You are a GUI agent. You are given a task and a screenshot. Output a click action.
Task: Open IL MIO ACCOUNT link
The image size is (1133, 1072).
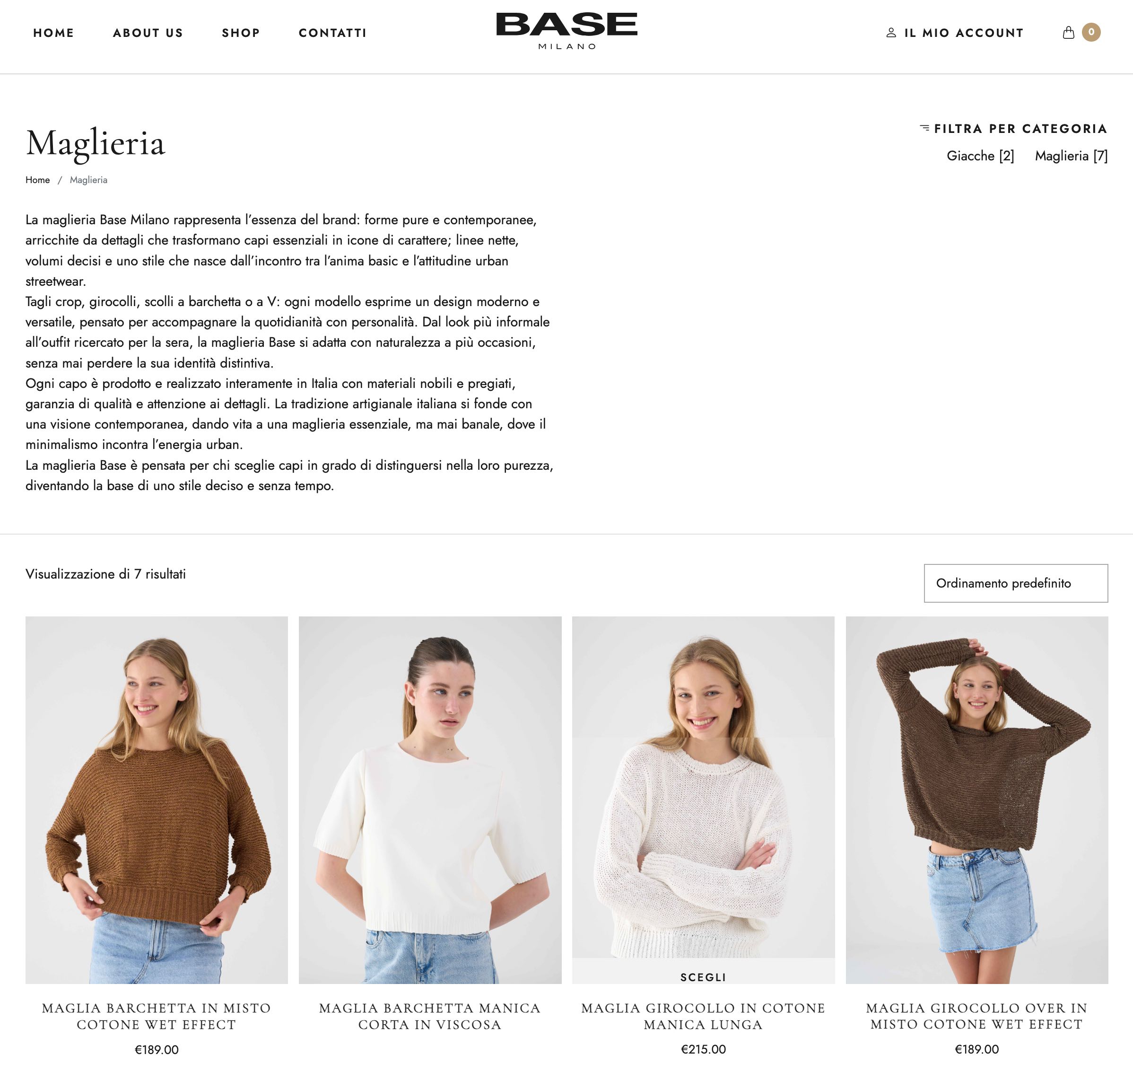click(963, 33)
